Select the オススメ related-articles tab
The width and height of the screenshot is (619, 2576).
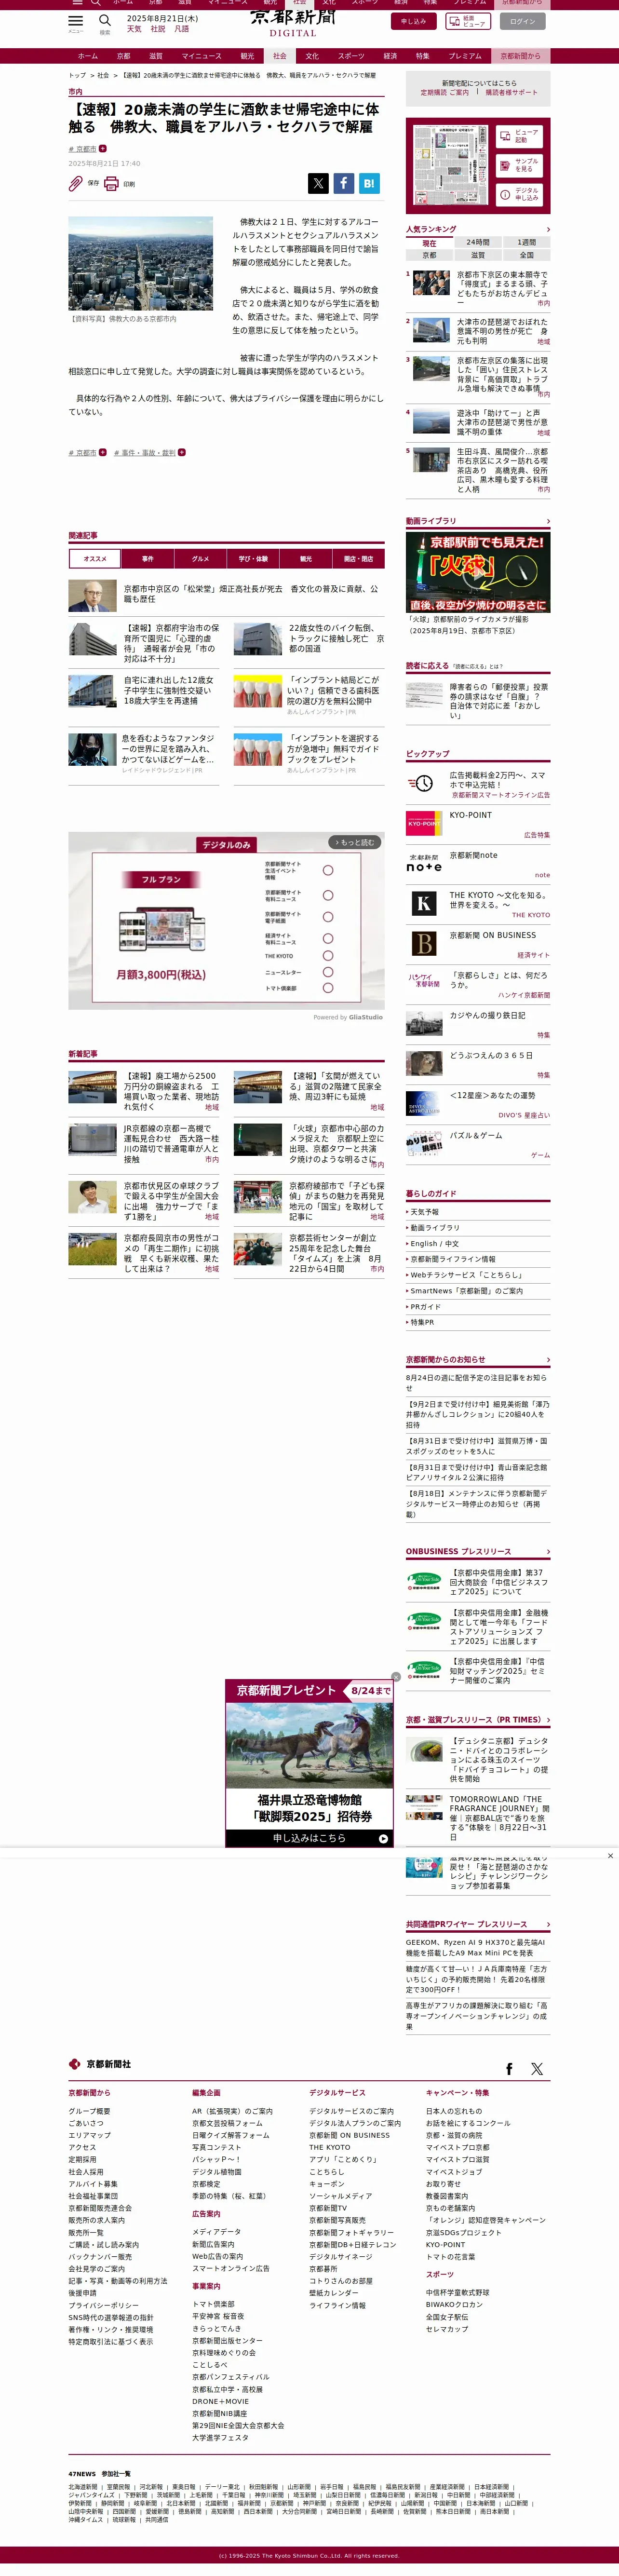pos(95,559)
